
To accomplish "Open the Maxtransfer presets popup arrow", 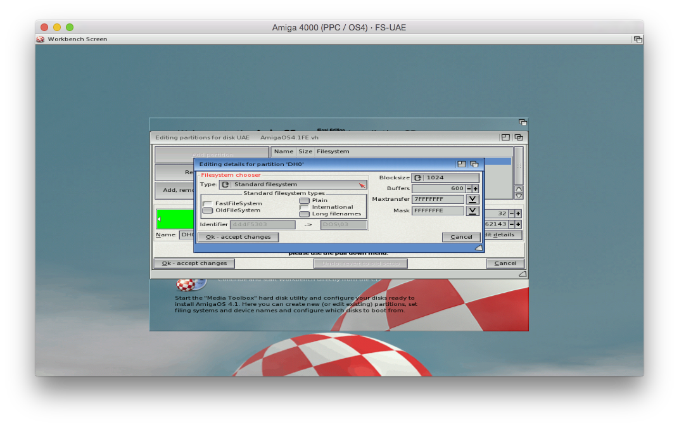I will tap(473, 199).
